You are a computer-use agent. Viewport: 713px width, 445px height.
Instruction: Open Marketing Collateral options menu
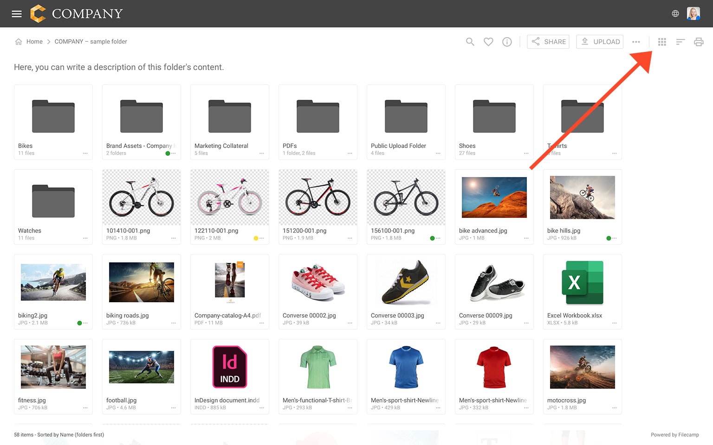[262, 153]
